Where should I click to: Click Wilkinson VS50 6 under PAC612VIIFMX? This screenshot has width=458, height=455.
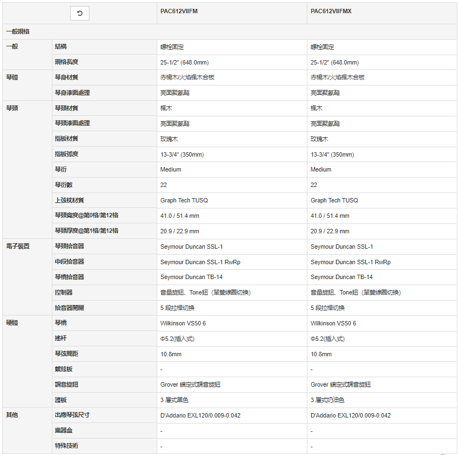click(333, 323)
